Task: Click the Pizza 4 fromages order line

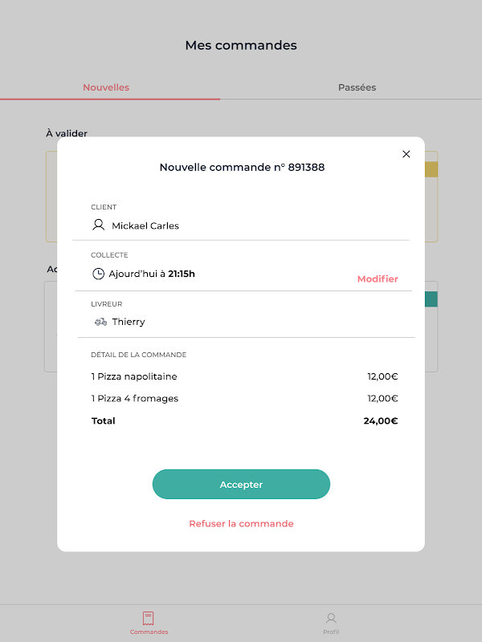Action: tap(135, 398)
